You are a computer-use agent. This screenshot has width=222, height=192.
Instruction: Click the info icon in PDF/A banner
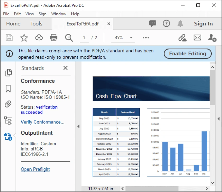tap(9, 54)
